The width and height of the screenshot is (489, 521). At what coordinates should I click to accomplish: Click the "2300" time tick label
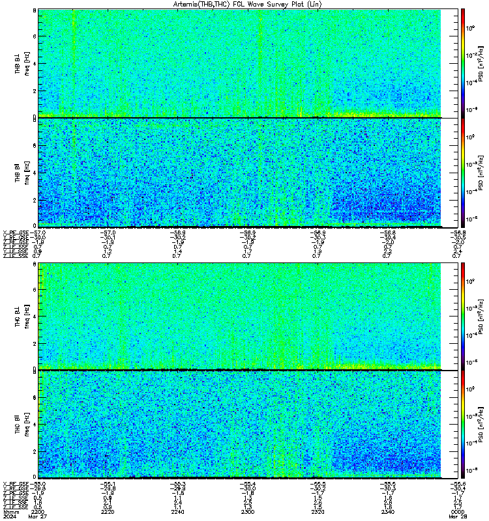[x=248, y=512]
